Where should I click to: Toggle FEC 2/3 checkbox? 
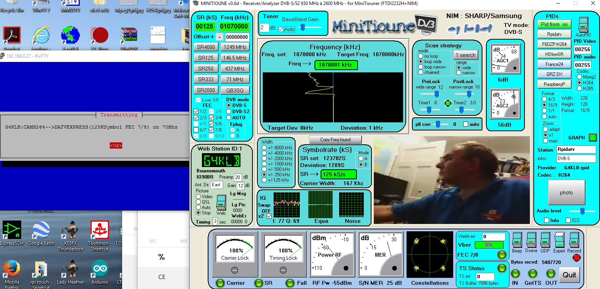click(x=196, y=118)
